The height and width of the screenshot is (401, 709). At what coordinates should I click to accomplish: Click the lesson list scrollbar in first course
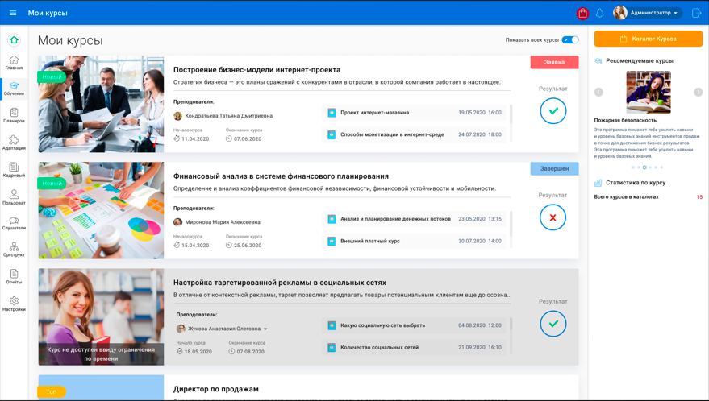[511, 114]
